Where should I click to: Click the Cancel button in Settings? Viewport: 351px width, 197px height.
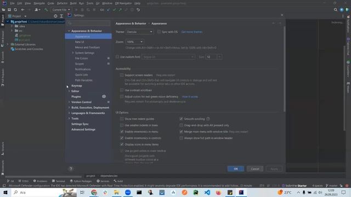click(x=255, y=169)
